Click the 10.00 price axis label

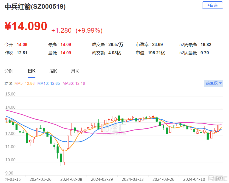point(10,160)
